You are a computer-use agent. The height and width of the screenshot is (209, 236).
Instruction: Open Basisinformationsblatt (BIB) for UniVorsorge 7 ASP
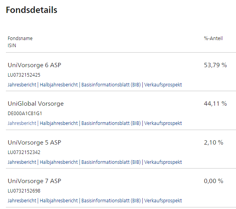(x=111, y=201)
